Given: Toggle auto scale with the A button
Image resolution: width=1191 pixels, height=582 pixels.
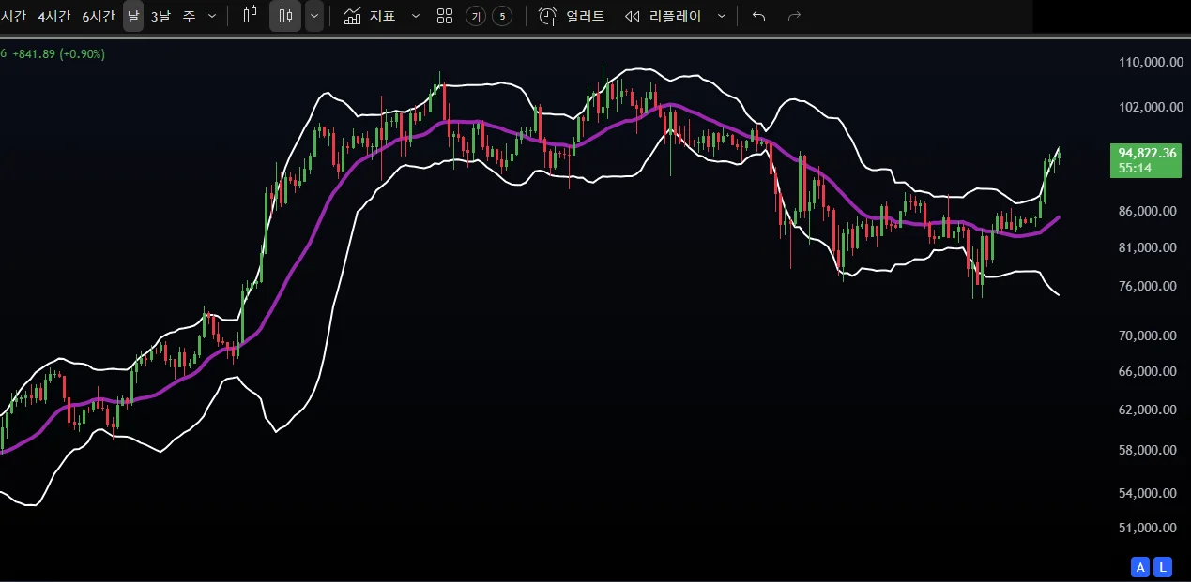Looking at the screenshot, I should point(1140,567).
